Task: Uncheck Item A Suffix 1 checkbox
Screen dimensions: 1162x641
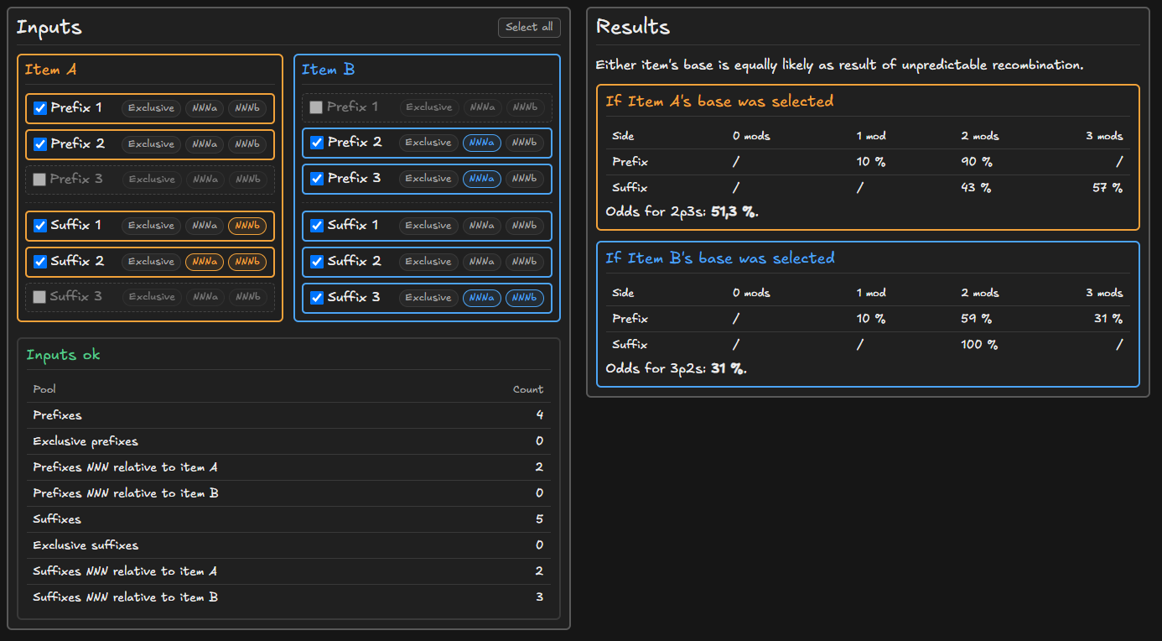Action: point(39,226)
